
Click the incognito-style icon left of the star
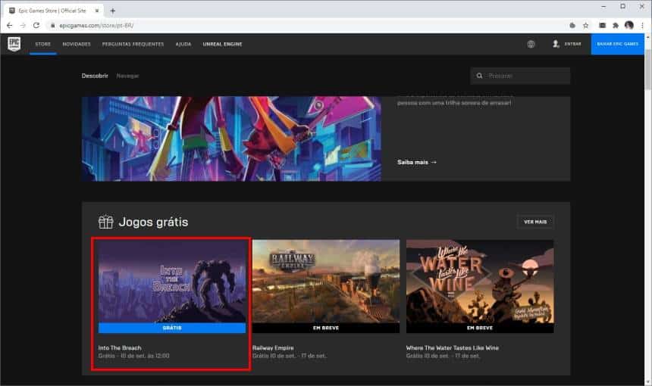[x=572, y=25]
